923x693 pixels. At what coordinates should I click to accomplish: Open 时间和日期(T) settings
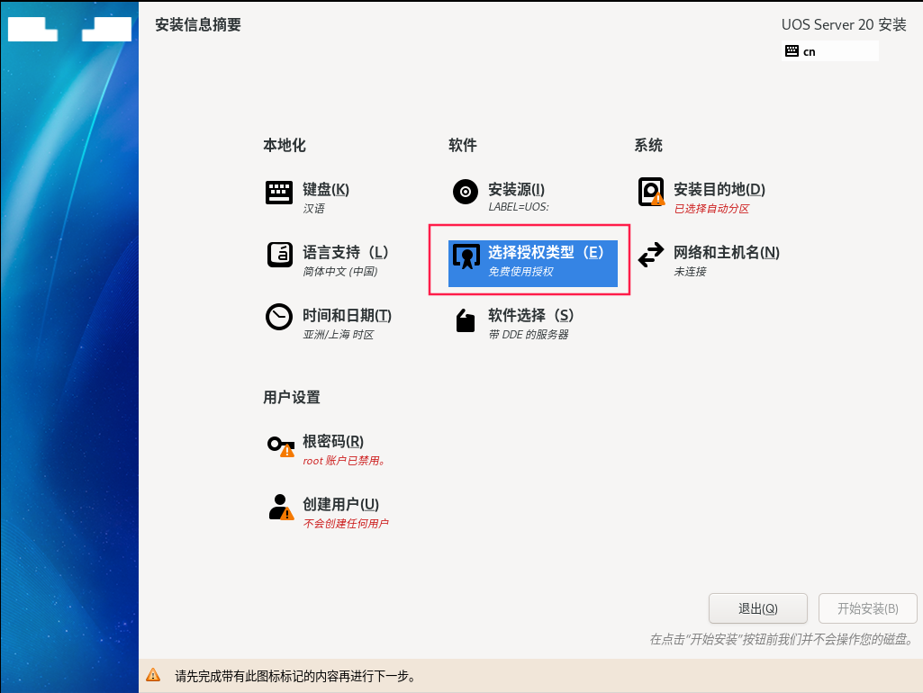coord(329,322)
